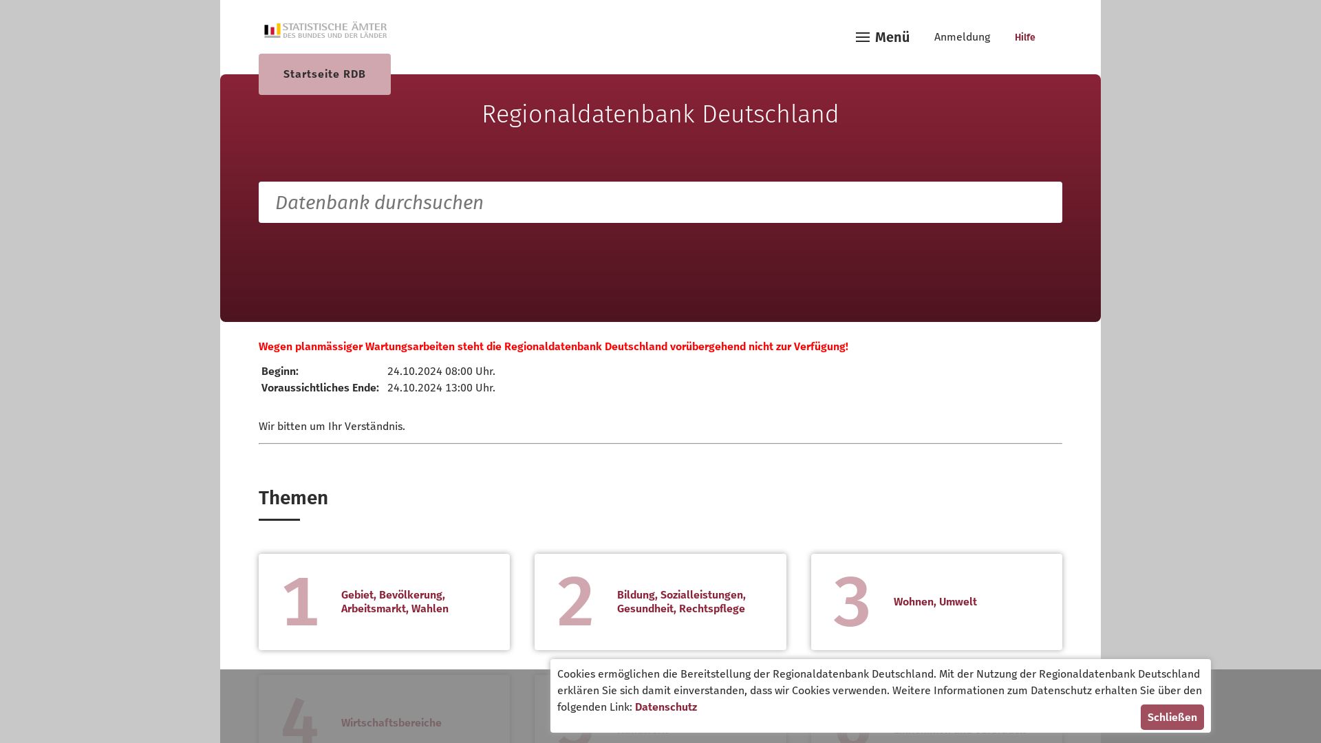
Task: Open the hamburger Menü
Action: [x=882, y=37]
